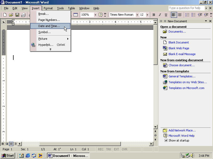Open Picture submenu in Insert menu

tap(50, 39)
